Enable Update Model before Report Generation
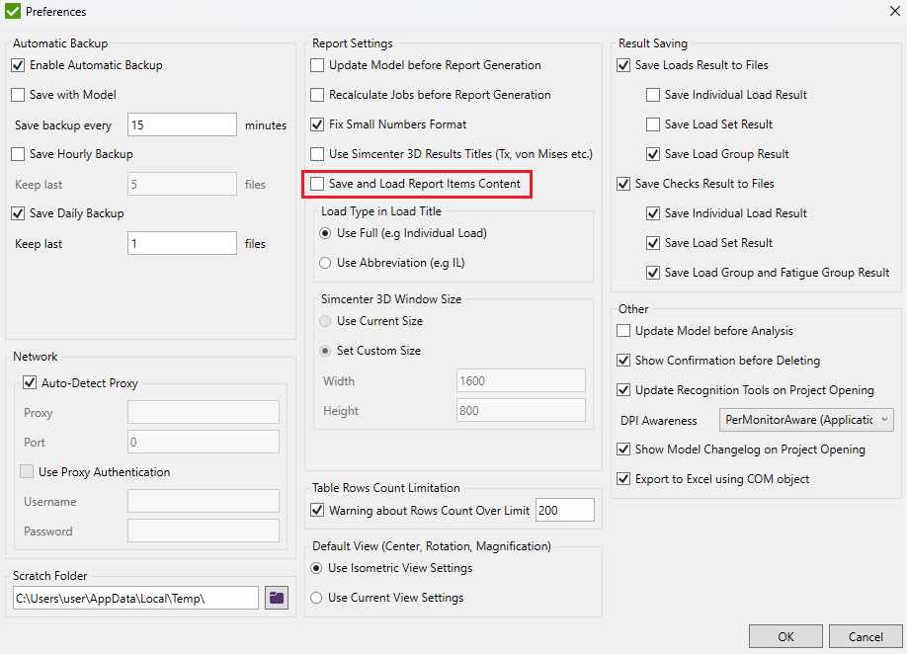This screenshot has width=907, height=654. [x=319, y=65]
